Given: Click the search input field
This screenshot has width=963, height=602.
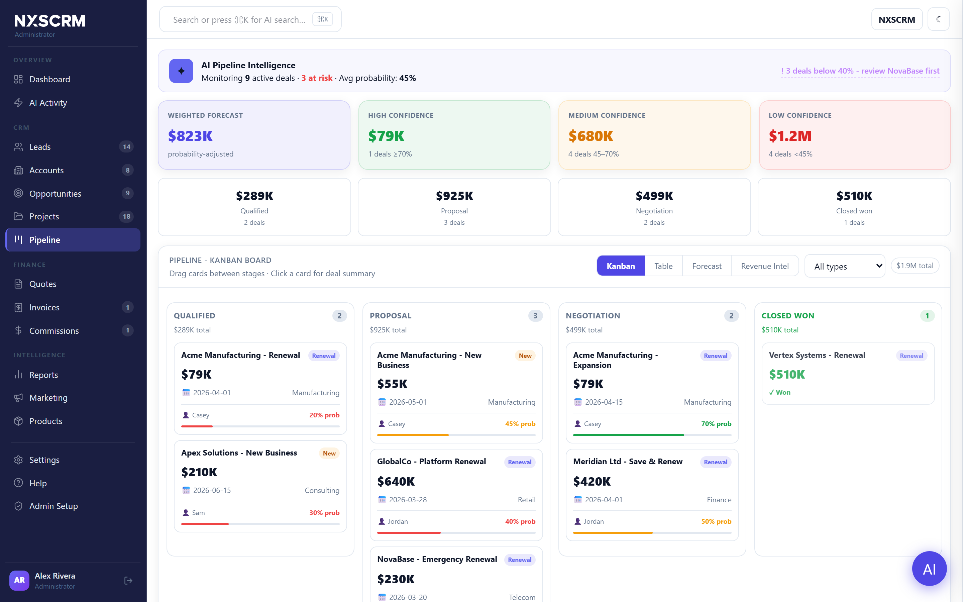Looking at the screenshot, I should 250,19.
